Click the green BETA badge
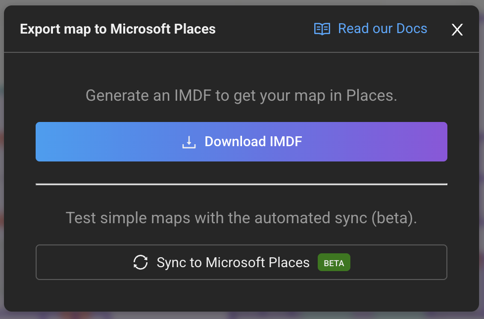This screenshot has width=484, height=319. tap(334, 262)
